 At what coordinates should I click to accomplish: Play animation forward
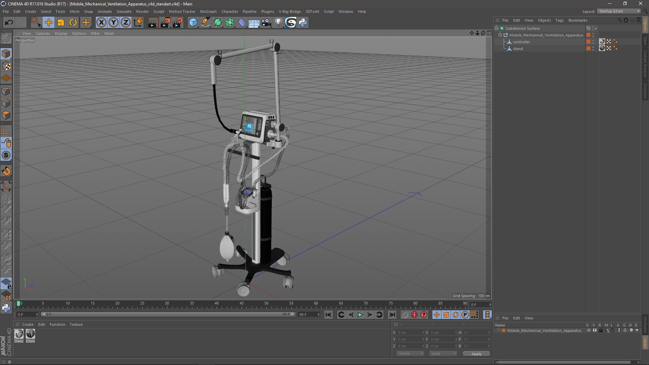[360, 315]
